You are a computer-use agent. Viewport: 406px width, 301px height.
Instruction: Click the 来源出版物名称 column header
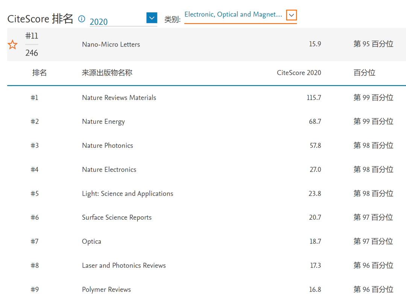tap(107, 73)
